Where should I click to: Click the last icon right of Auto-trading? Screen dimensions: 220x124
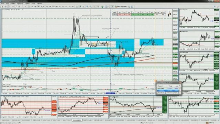coord(132,7)
